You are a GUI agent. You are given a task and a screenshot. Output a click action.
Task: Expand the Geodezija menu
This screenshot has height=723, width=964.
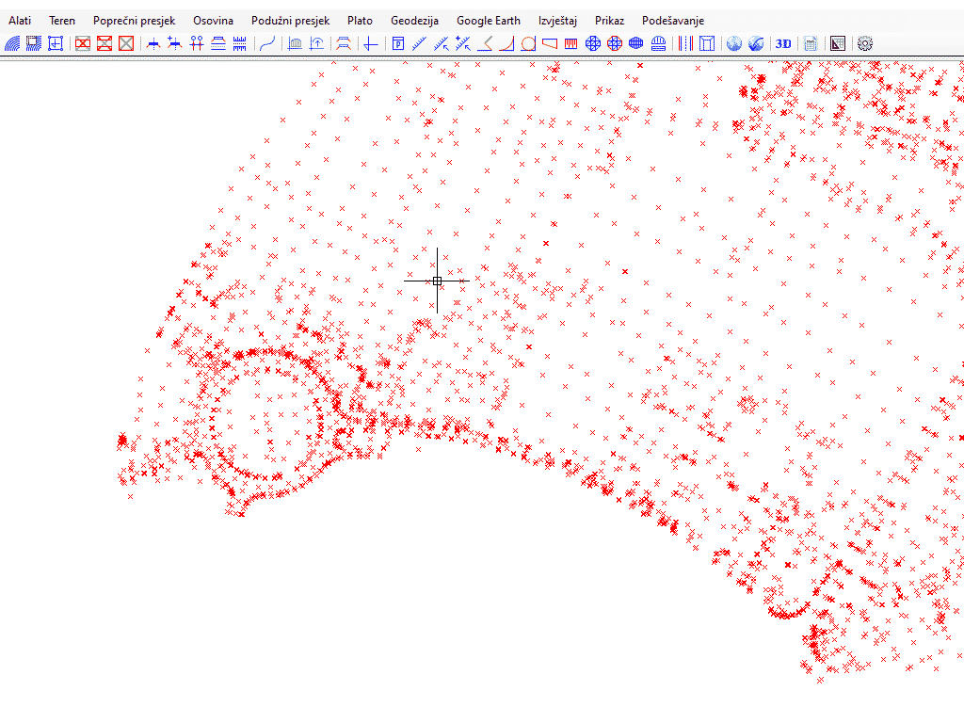coord(414,21)
